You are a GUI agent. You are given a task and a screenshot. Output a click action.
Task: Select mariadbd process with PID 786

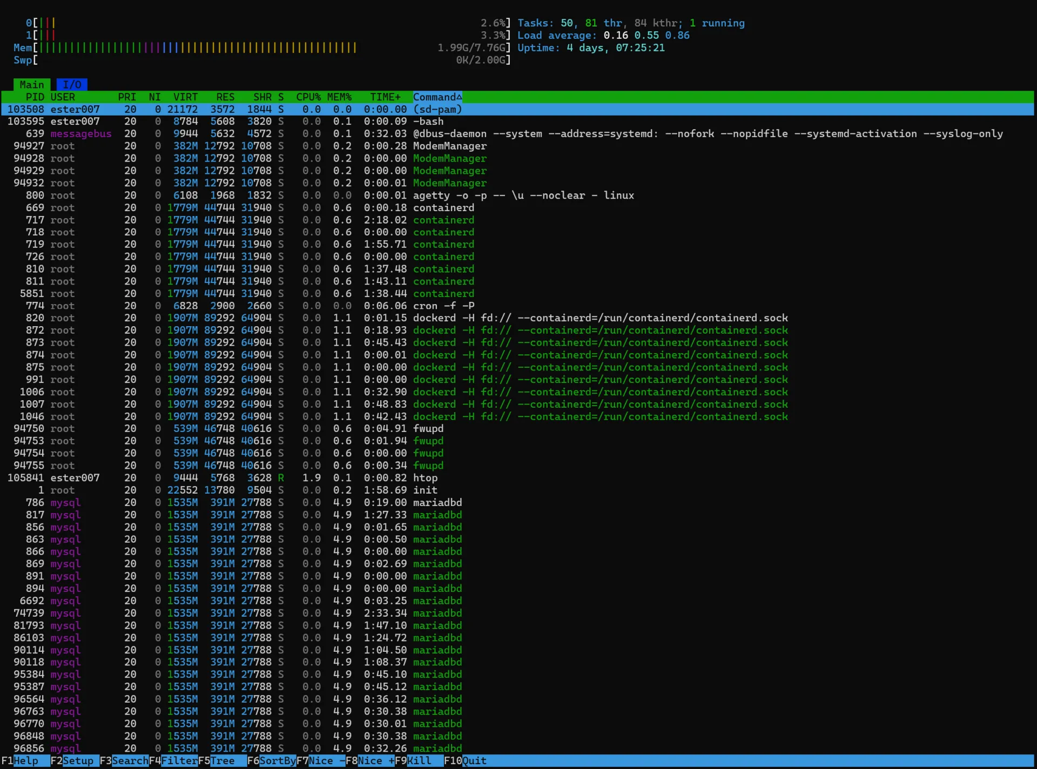517,503
